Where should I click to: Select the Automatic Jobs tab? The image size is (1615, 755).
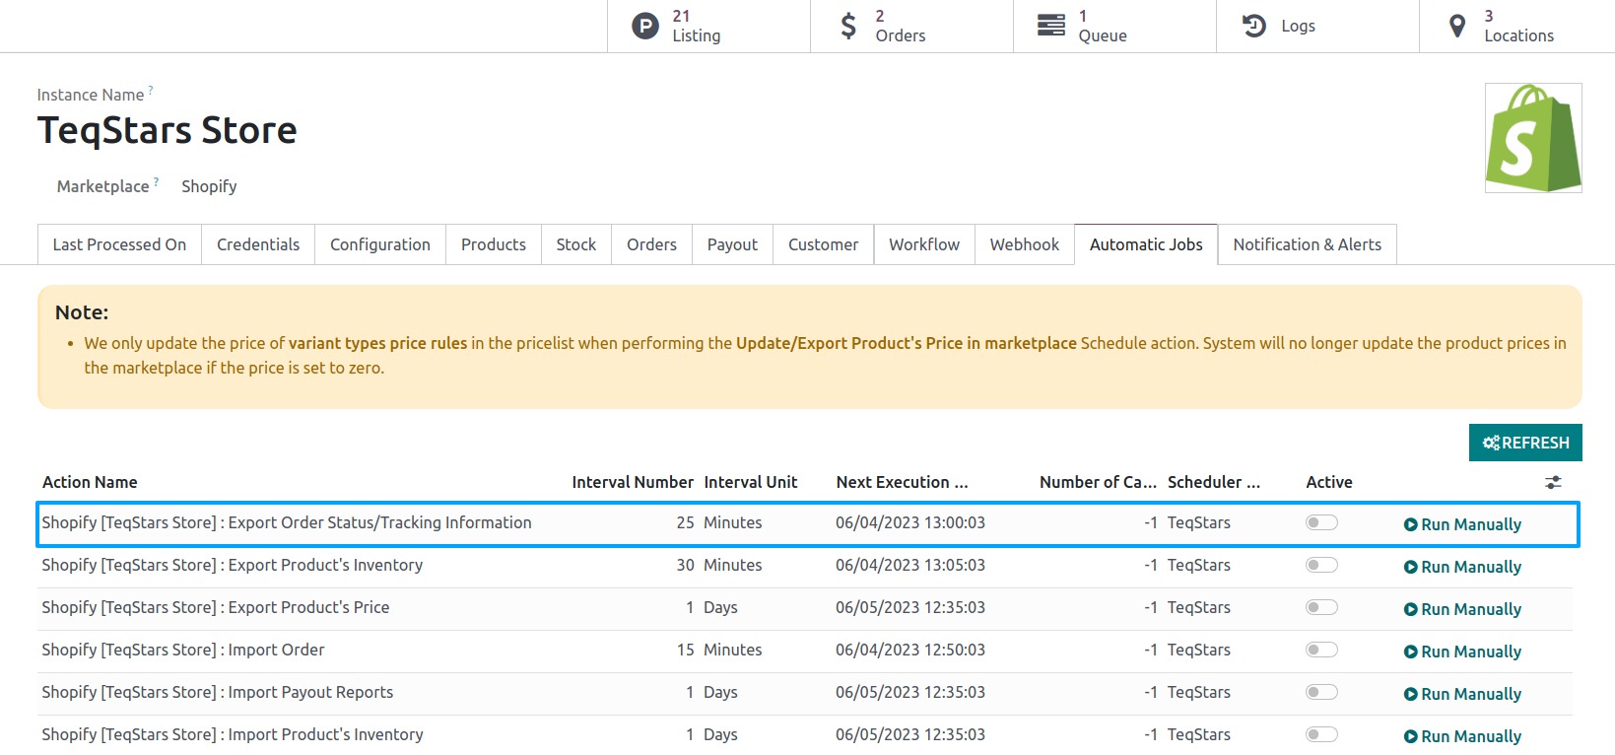click(x=1146, y=244)
